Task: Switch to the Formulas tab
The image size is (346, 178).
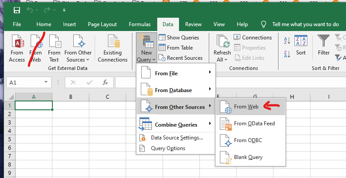Action: (139, 24)
